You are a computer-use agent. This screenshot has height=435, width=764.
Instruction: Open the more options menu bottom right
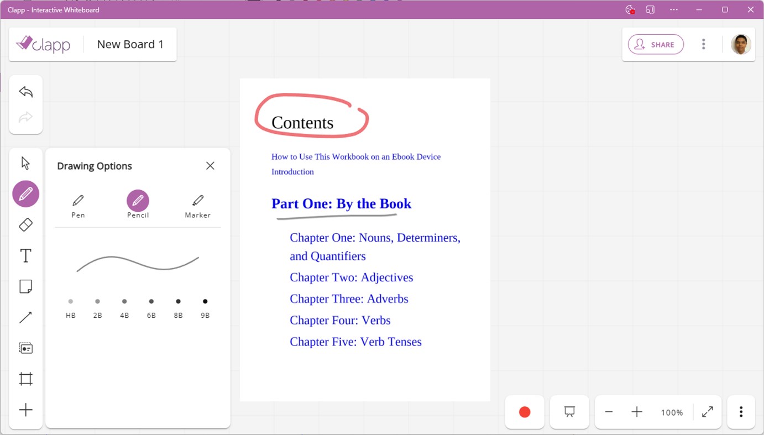[x=741, y=412]
